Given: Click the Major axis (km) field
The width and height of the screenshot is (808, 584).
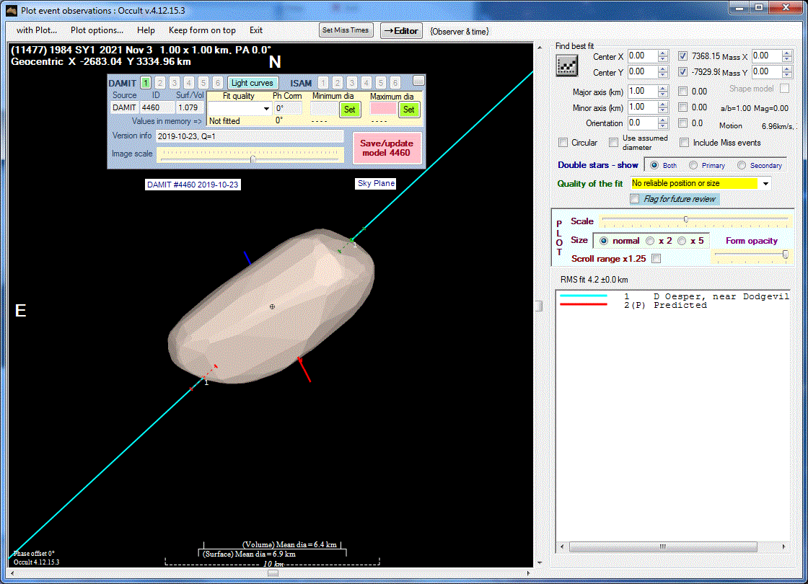Looking at the screenshot, I should pos(643,92).
